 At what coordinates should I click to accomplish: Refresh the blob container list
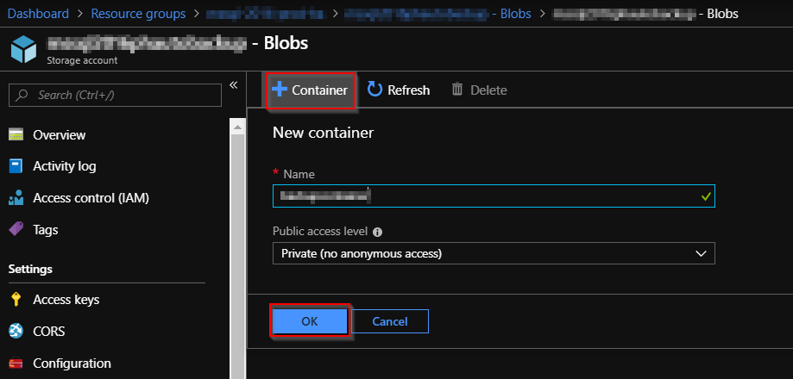pyautogui.click(x=399, y=90)
